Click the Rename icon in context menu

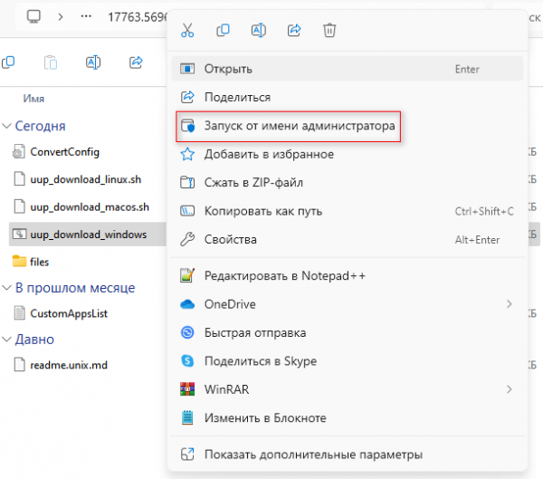pos(258,30)
